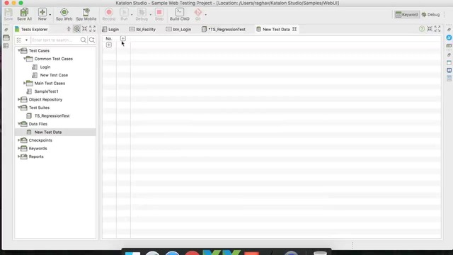Switch to the Login editor tab
453x255 pixels.
110,29
